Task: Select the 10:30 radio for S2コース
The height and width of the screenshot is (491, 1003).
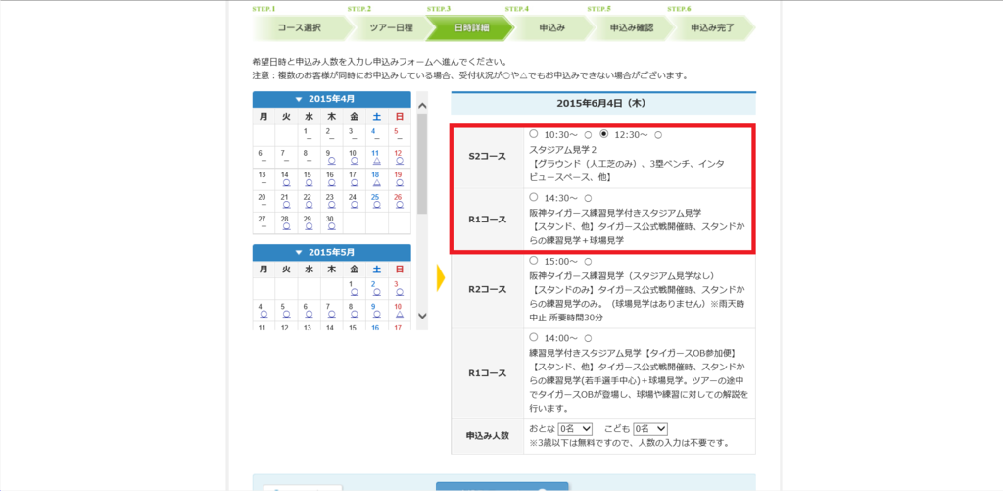Action: pos(533,134)
